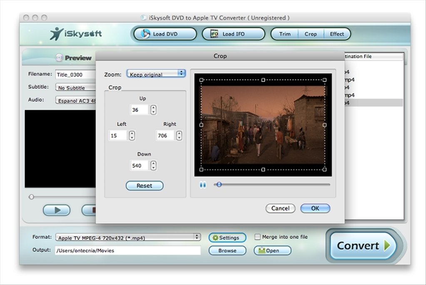Open Settings with the gear icon
This screenshot has height=285, width=426.
coord(227,238)
